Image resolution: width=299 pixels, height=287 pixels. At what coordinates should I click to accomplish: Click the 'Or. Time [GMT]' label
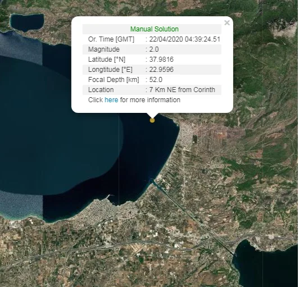(x=111, y=39)
